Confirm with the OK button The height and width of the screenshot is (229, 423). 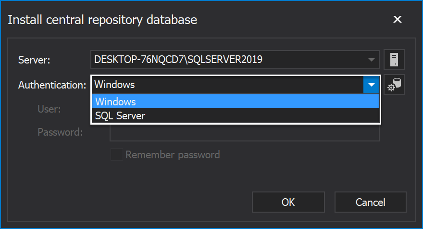(288, 202)
